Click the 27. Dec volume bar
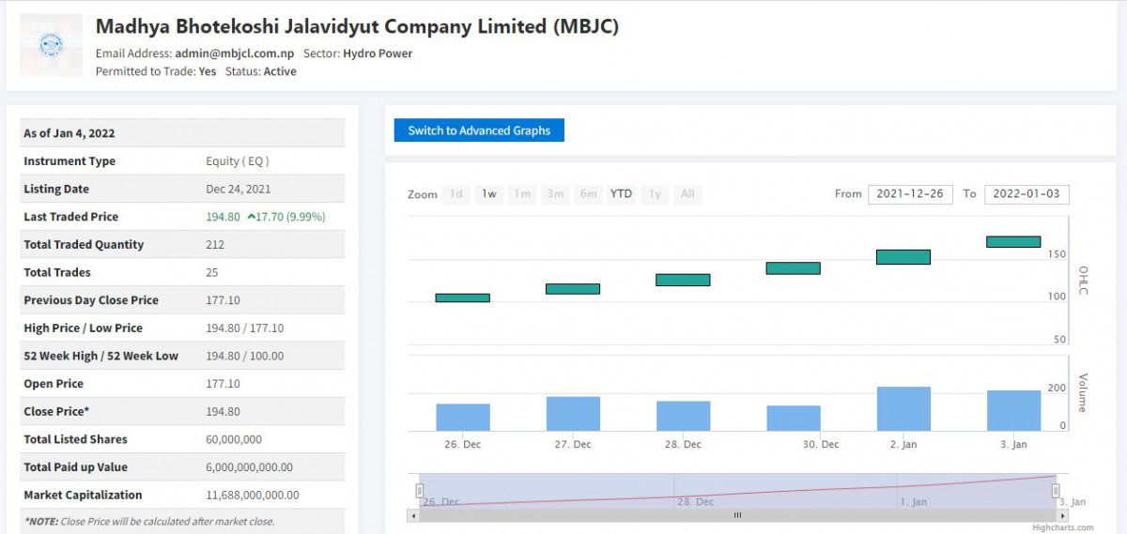Viewport: 1127px width, 534px height. (573, 414)
